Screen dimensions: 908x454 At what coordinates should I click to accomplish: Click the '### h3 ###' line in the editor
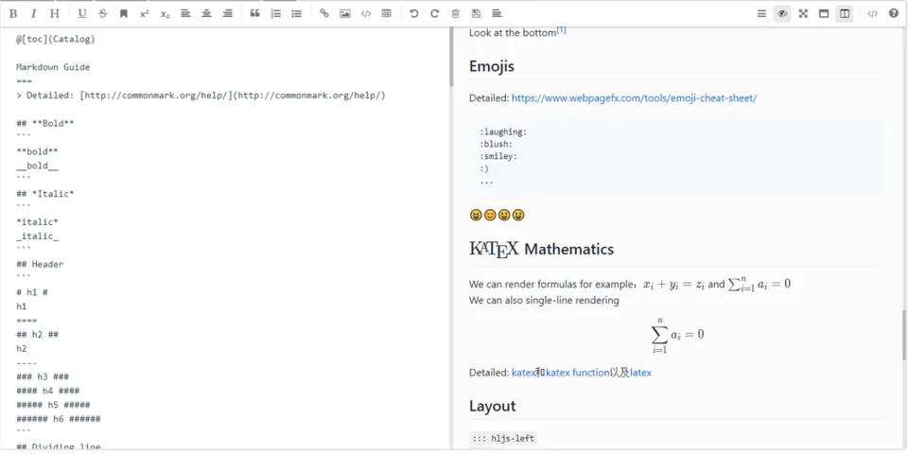coord(43,377)
